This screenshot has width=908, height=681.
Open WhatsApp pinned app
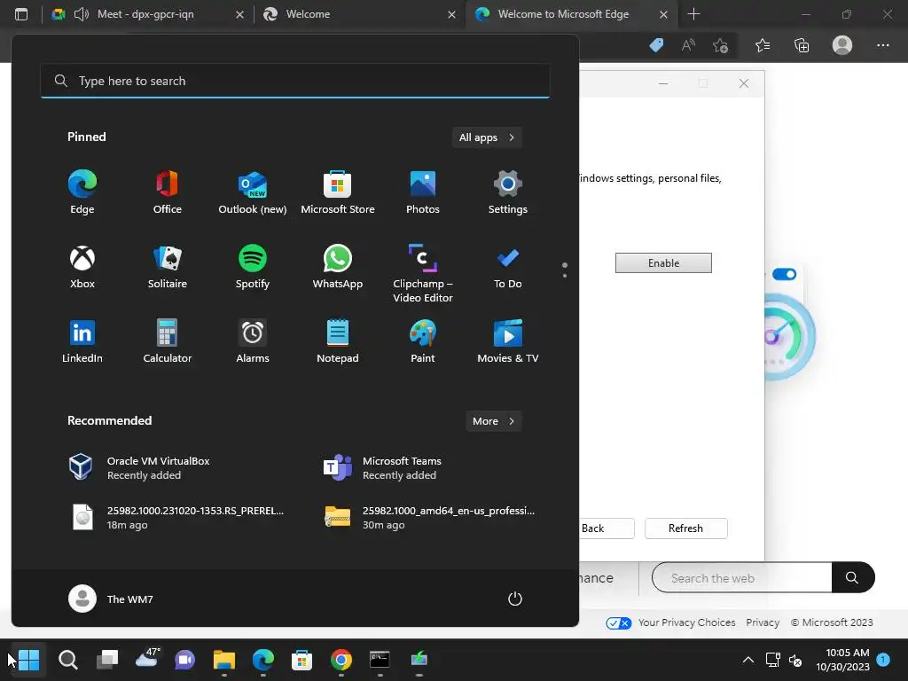[x=338, y=267]
